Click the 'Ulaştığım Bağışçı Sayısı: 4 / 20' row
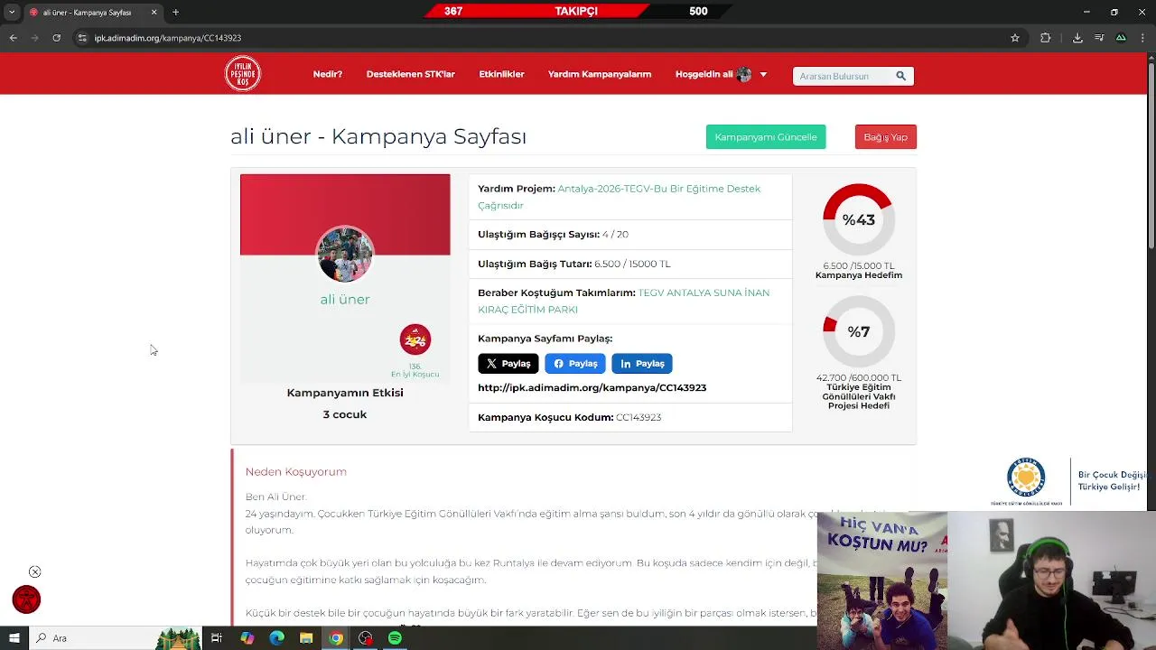The height and width of the screenshot is (650, 1156). coord(630,234)
